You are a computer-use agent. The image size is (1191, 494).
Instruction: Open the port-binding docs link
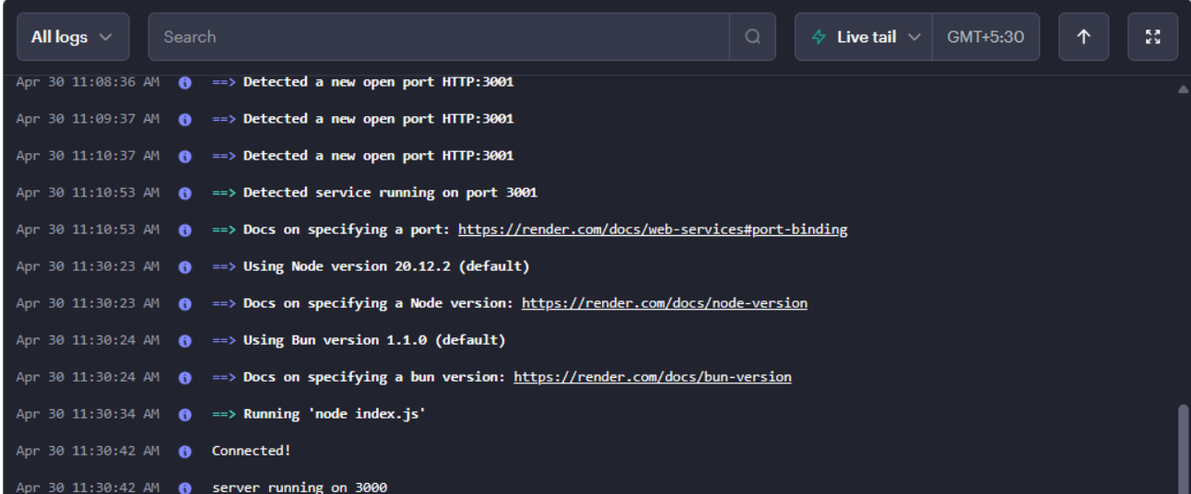tap(652, 229)
